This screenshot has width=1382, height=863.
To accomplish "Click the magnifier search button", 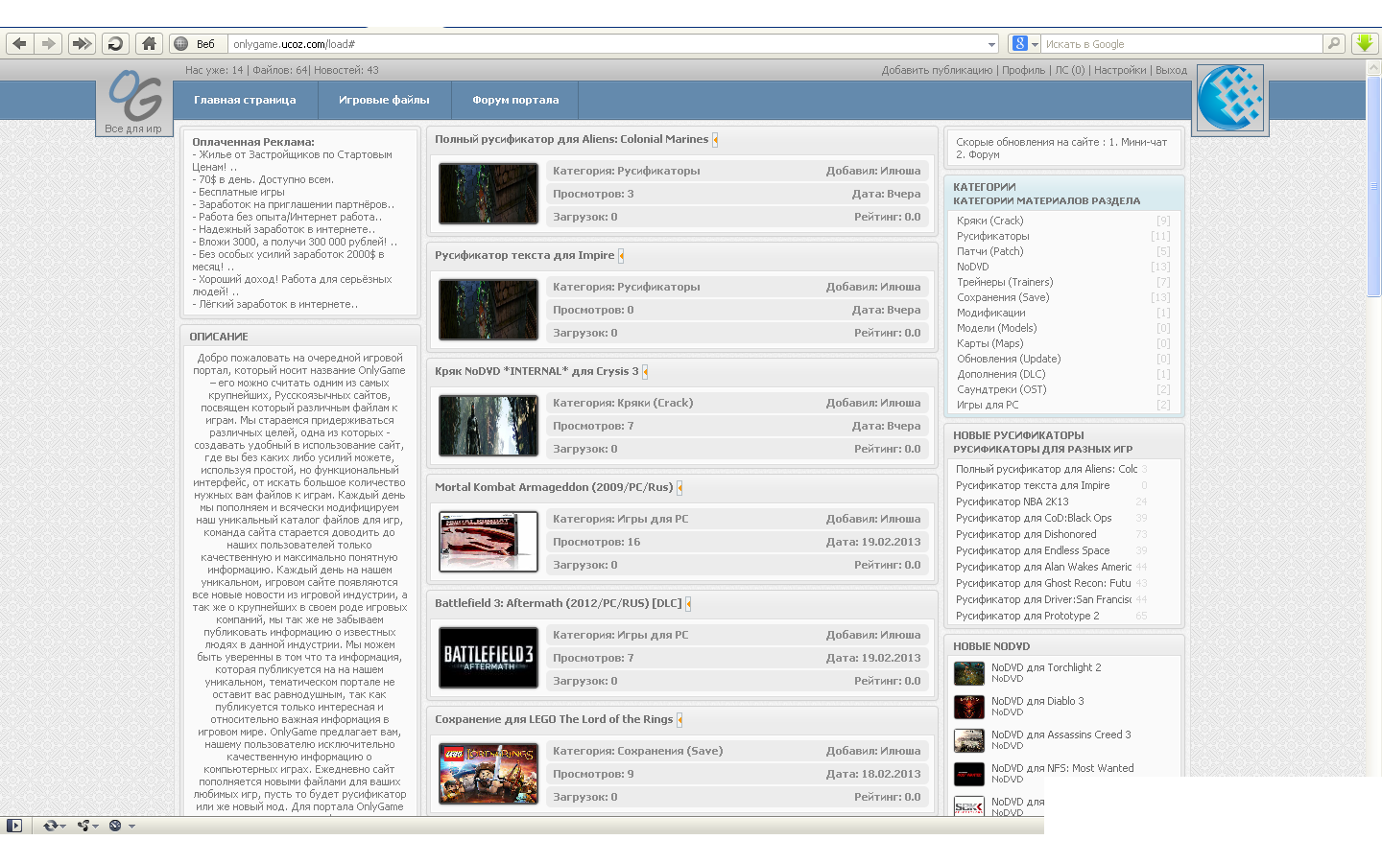I will (1334, 43).
